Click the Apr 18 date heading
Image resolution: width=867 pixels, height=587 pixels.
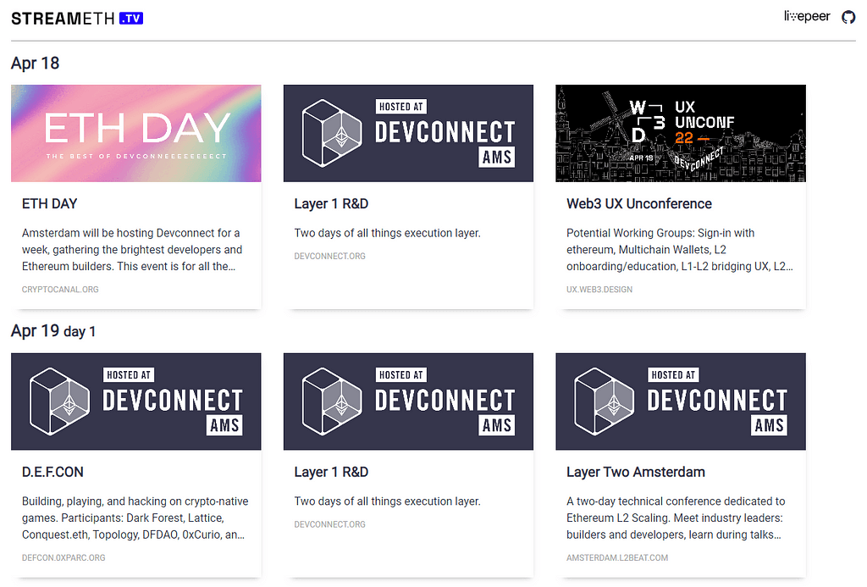(35, 64)
